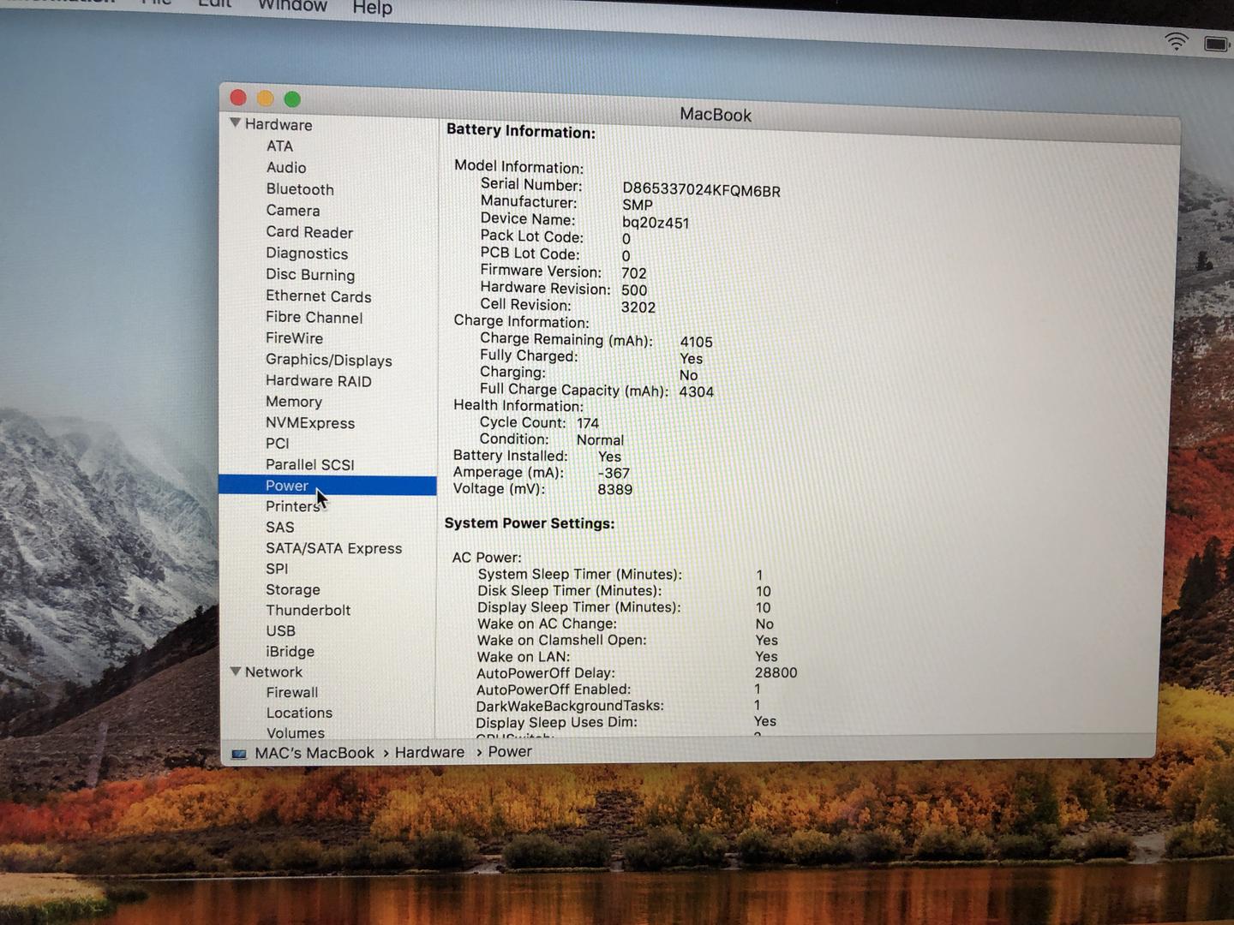This screenshot has width=1234, height=925.
Task: Collapse the Network section triangle
Action: coord(236,671)
